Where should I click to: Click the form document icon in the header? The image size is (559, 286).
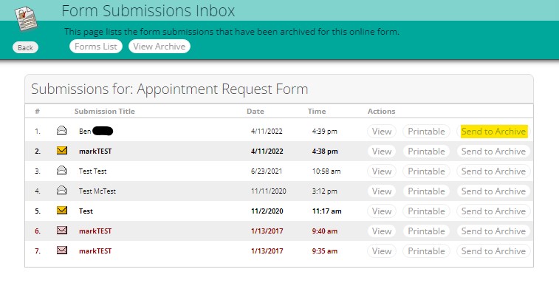(26, 18)
